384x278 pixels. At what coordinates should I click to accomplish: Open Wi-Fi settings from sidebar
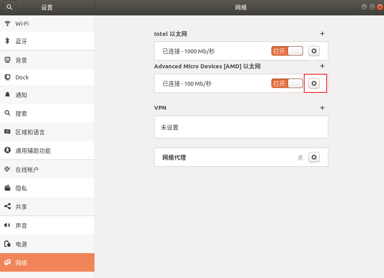(47, 23)
